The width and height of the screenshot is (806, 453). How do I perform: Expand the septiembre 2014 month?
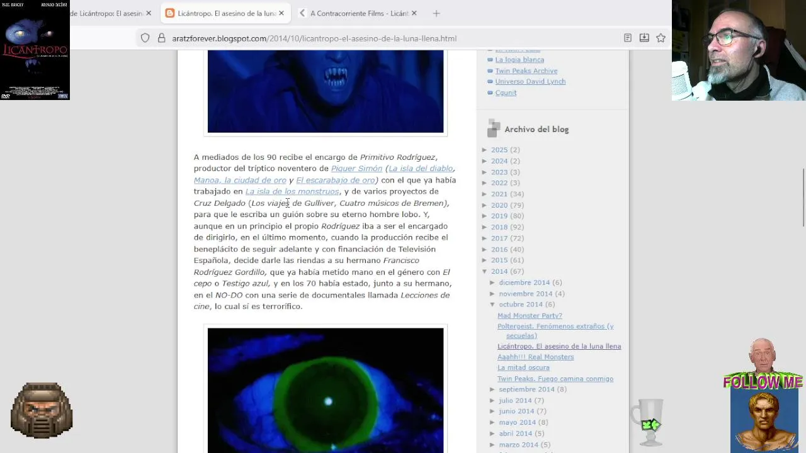pos(492,389)
